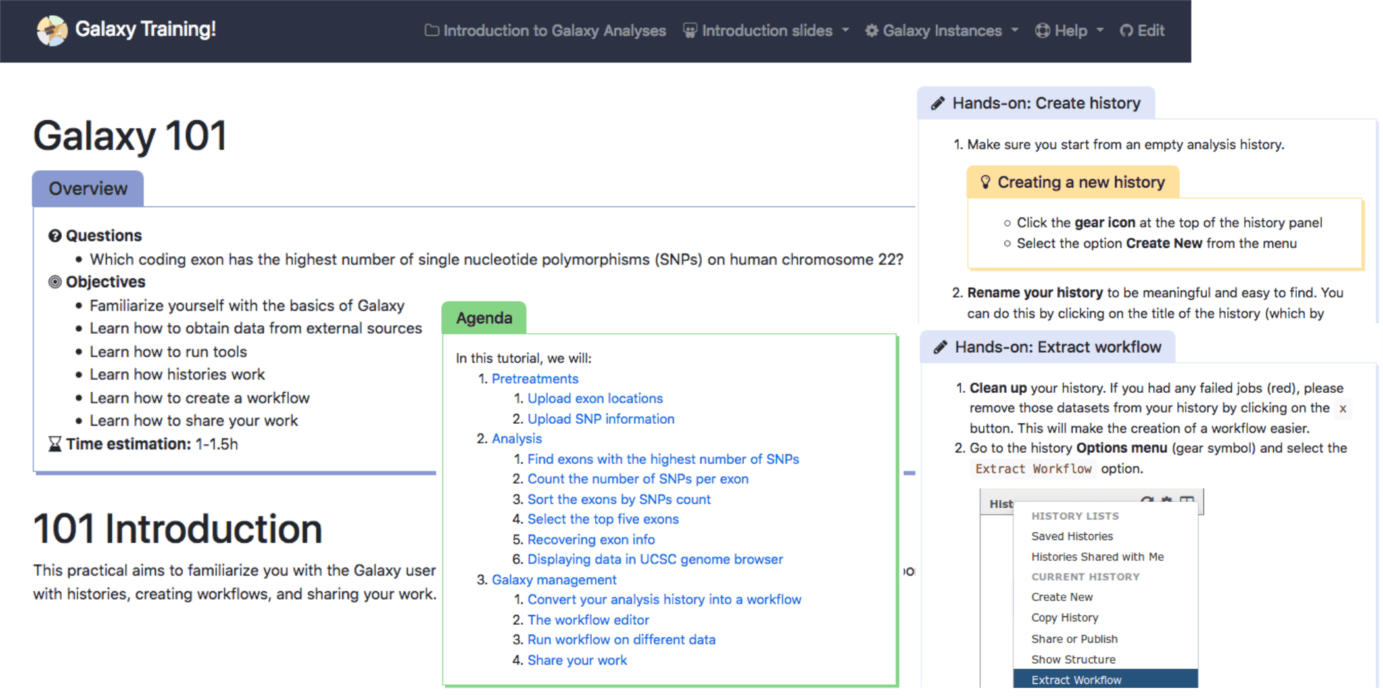Screen dimensions: 1383x697
Task: Select Extract Workflow from the history menu
Action: (1077, 680)
